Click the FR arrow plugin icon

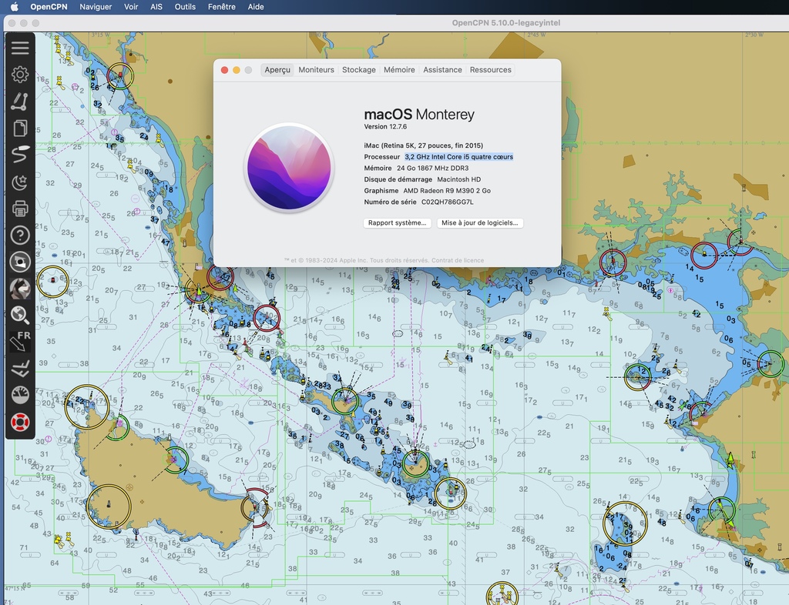tap(20, 342)
